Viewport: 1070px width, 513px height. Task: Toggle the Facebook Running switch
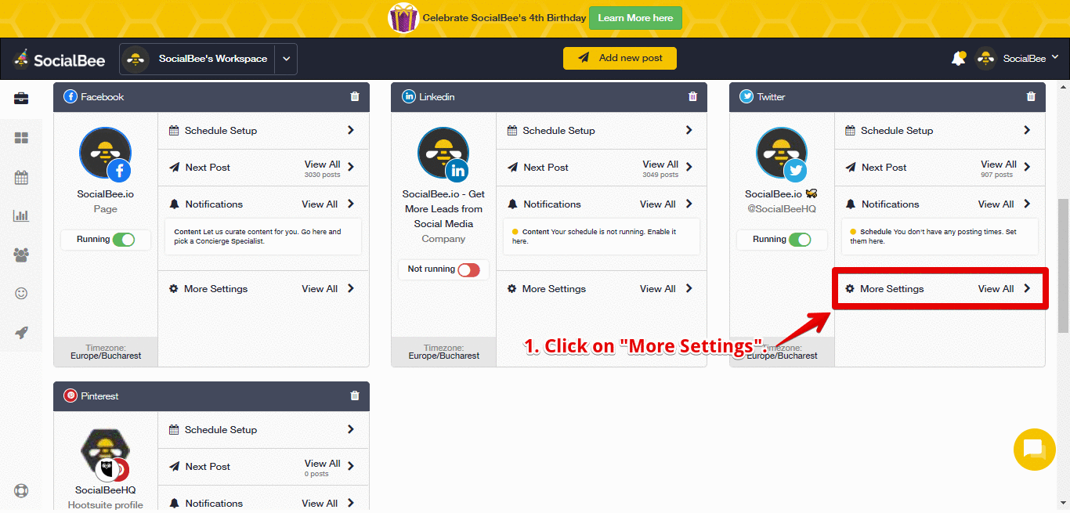tap(124, 240)
